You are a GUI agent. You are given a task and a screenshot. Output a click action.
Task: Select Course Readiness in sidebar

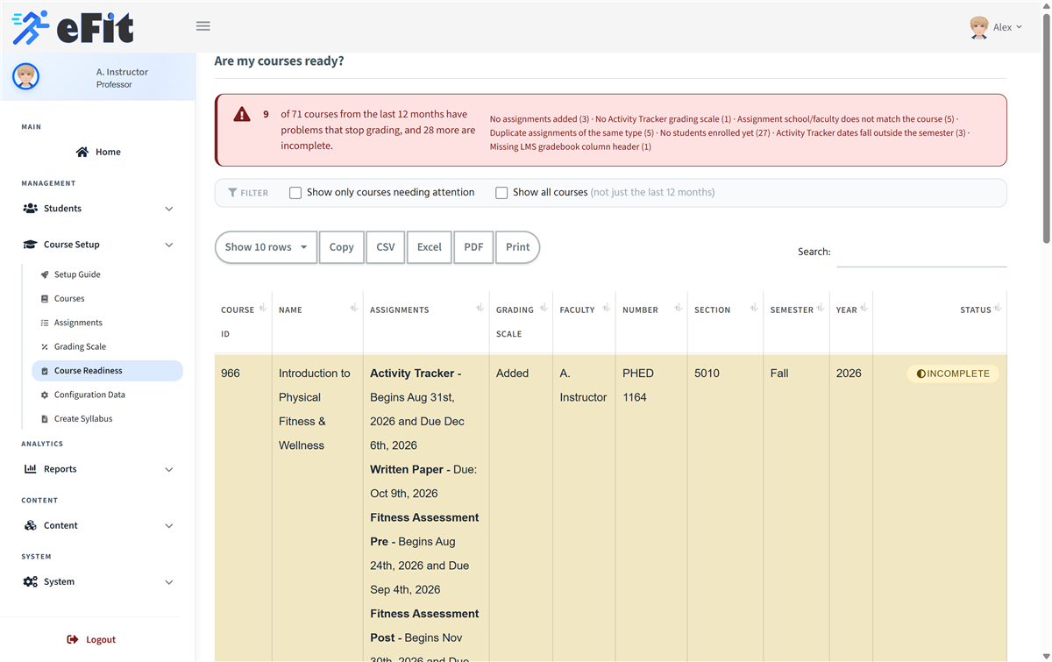tap(107, 371)
